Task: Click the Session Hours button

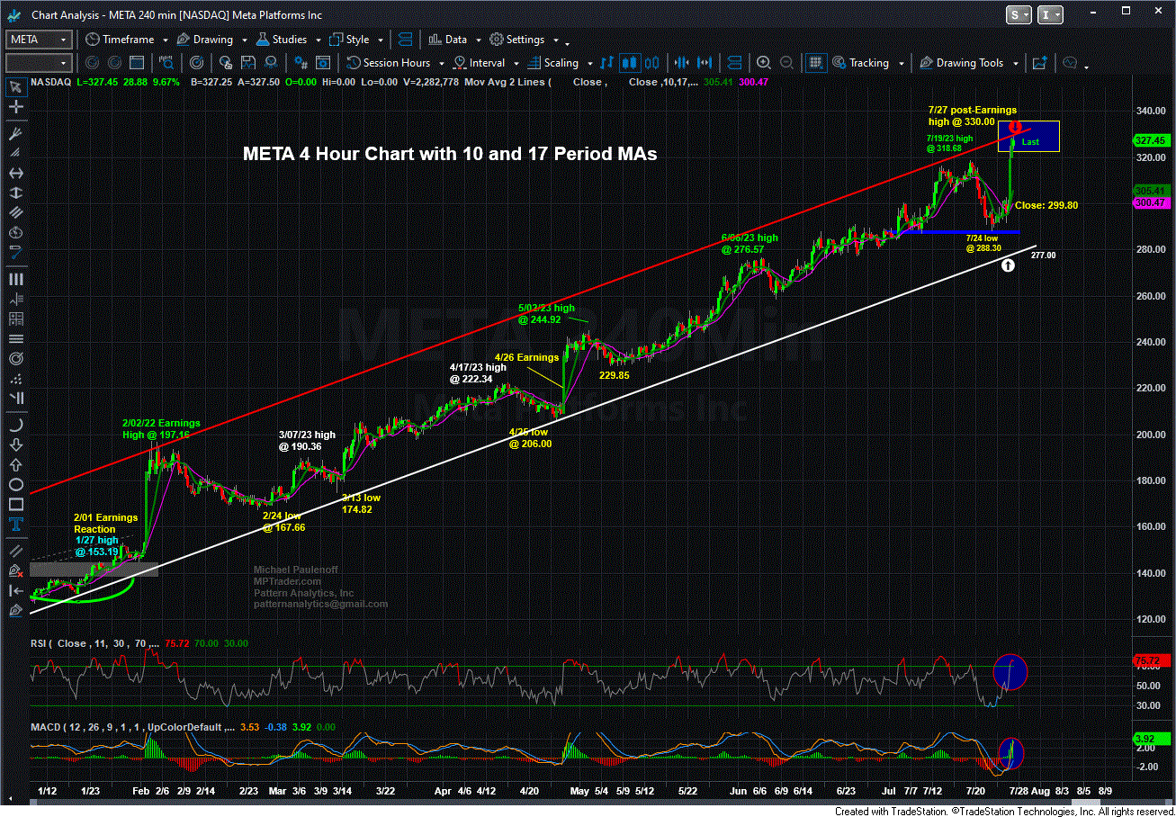Action: [x=389, y=63]
